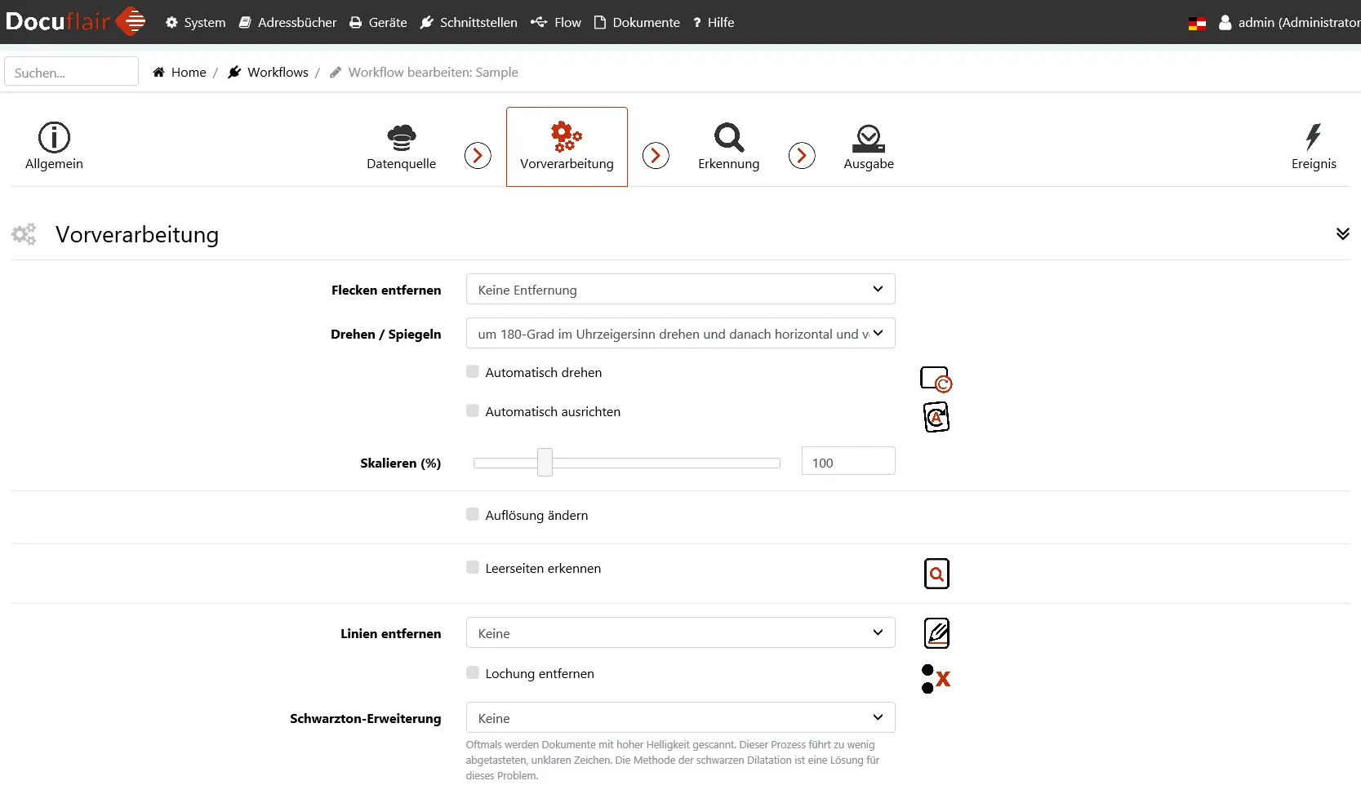Click the German flag language icon
The width and height of the screenshot is (1361, 785).
[x=1197, y=23]
